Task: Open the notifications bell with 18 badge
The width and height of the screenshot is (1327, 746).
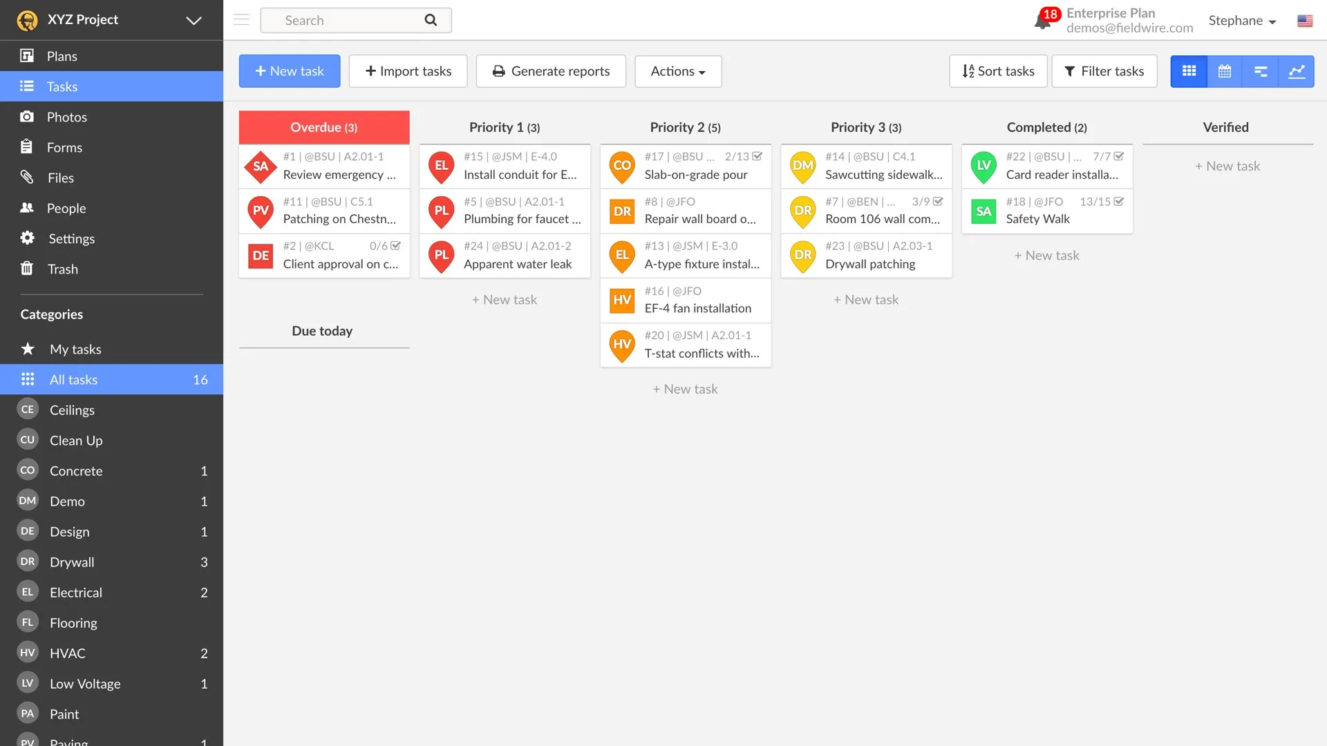Action: (1046, 19)
